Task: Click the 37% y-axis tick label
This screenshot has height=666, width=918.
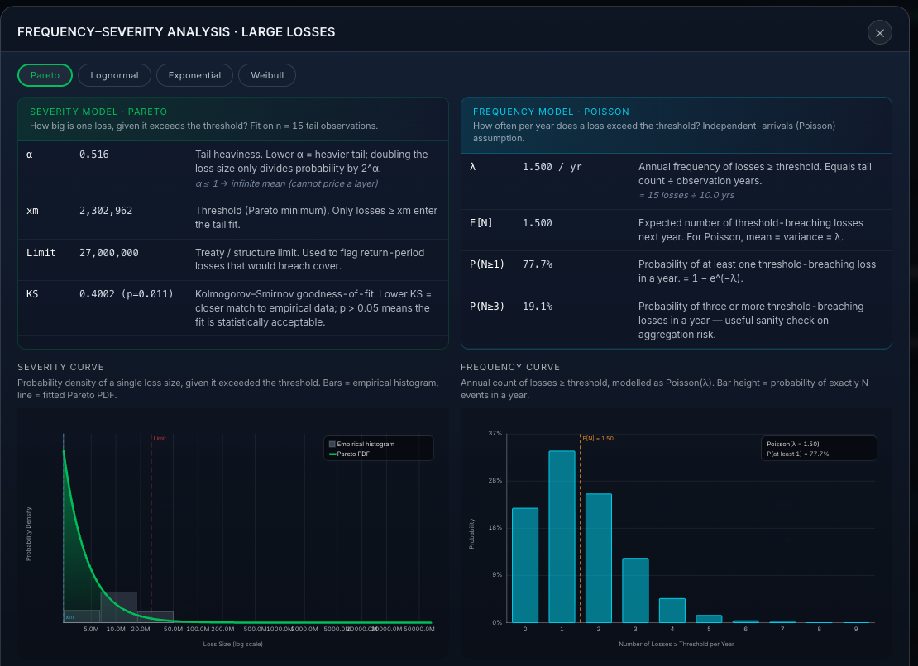Action: point(495,433)
